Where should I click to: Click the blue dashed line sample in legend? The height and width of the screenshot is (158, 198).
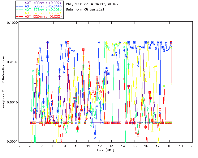coord(20,6)
